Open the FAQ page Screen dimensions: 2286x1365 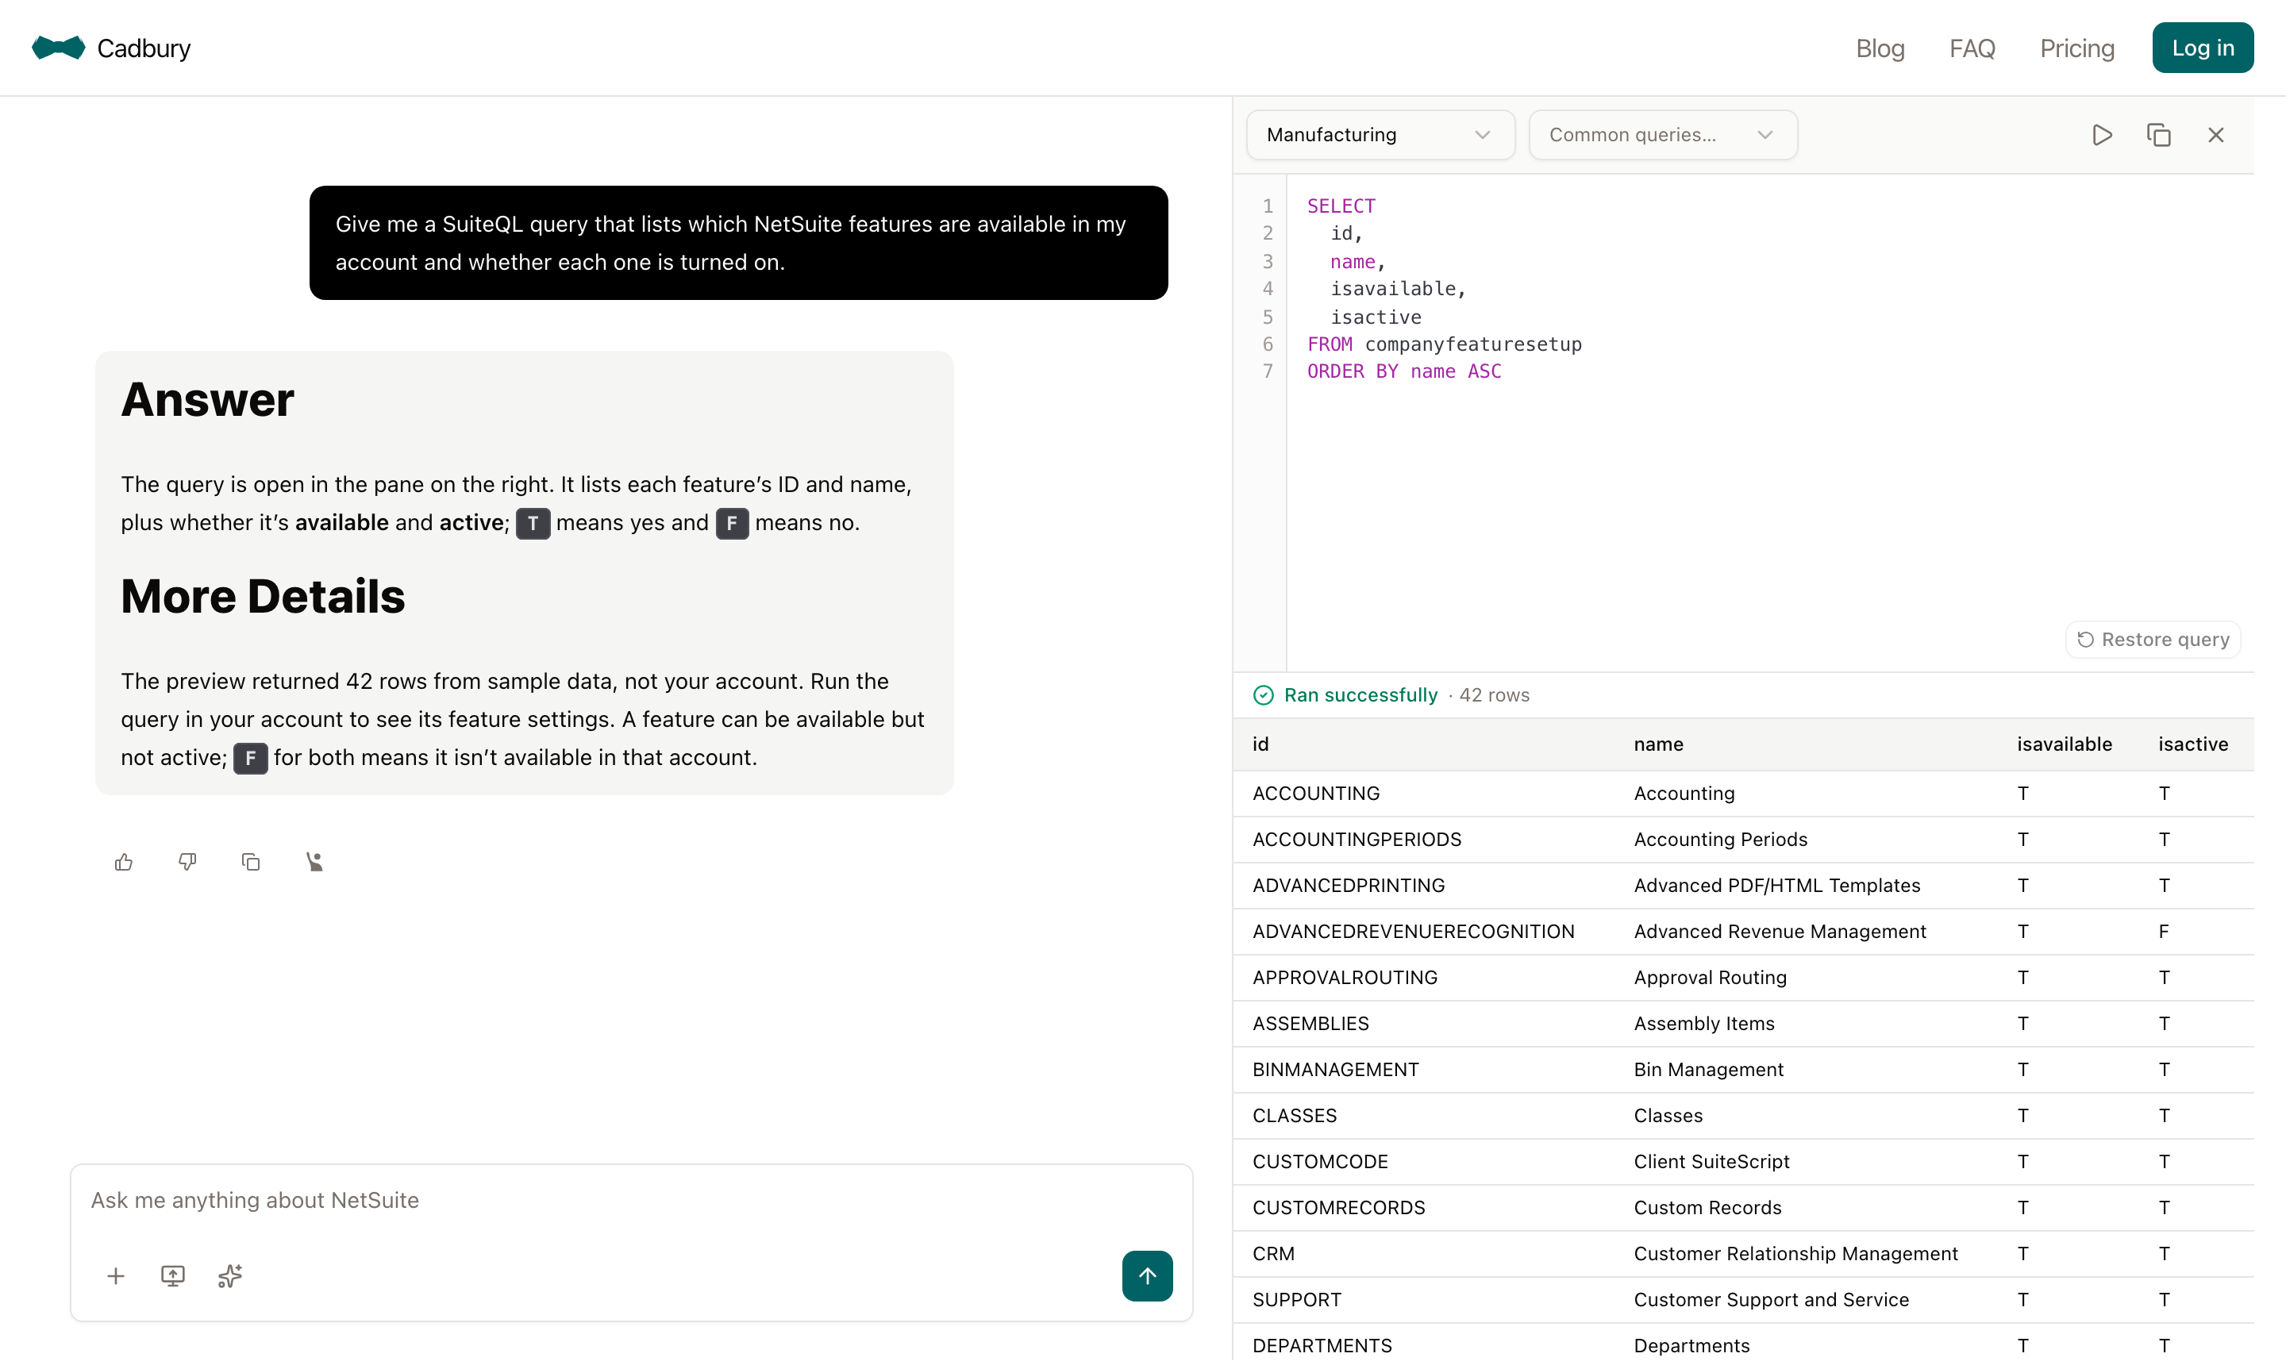pyautogui.click(x=1972, y=48)
